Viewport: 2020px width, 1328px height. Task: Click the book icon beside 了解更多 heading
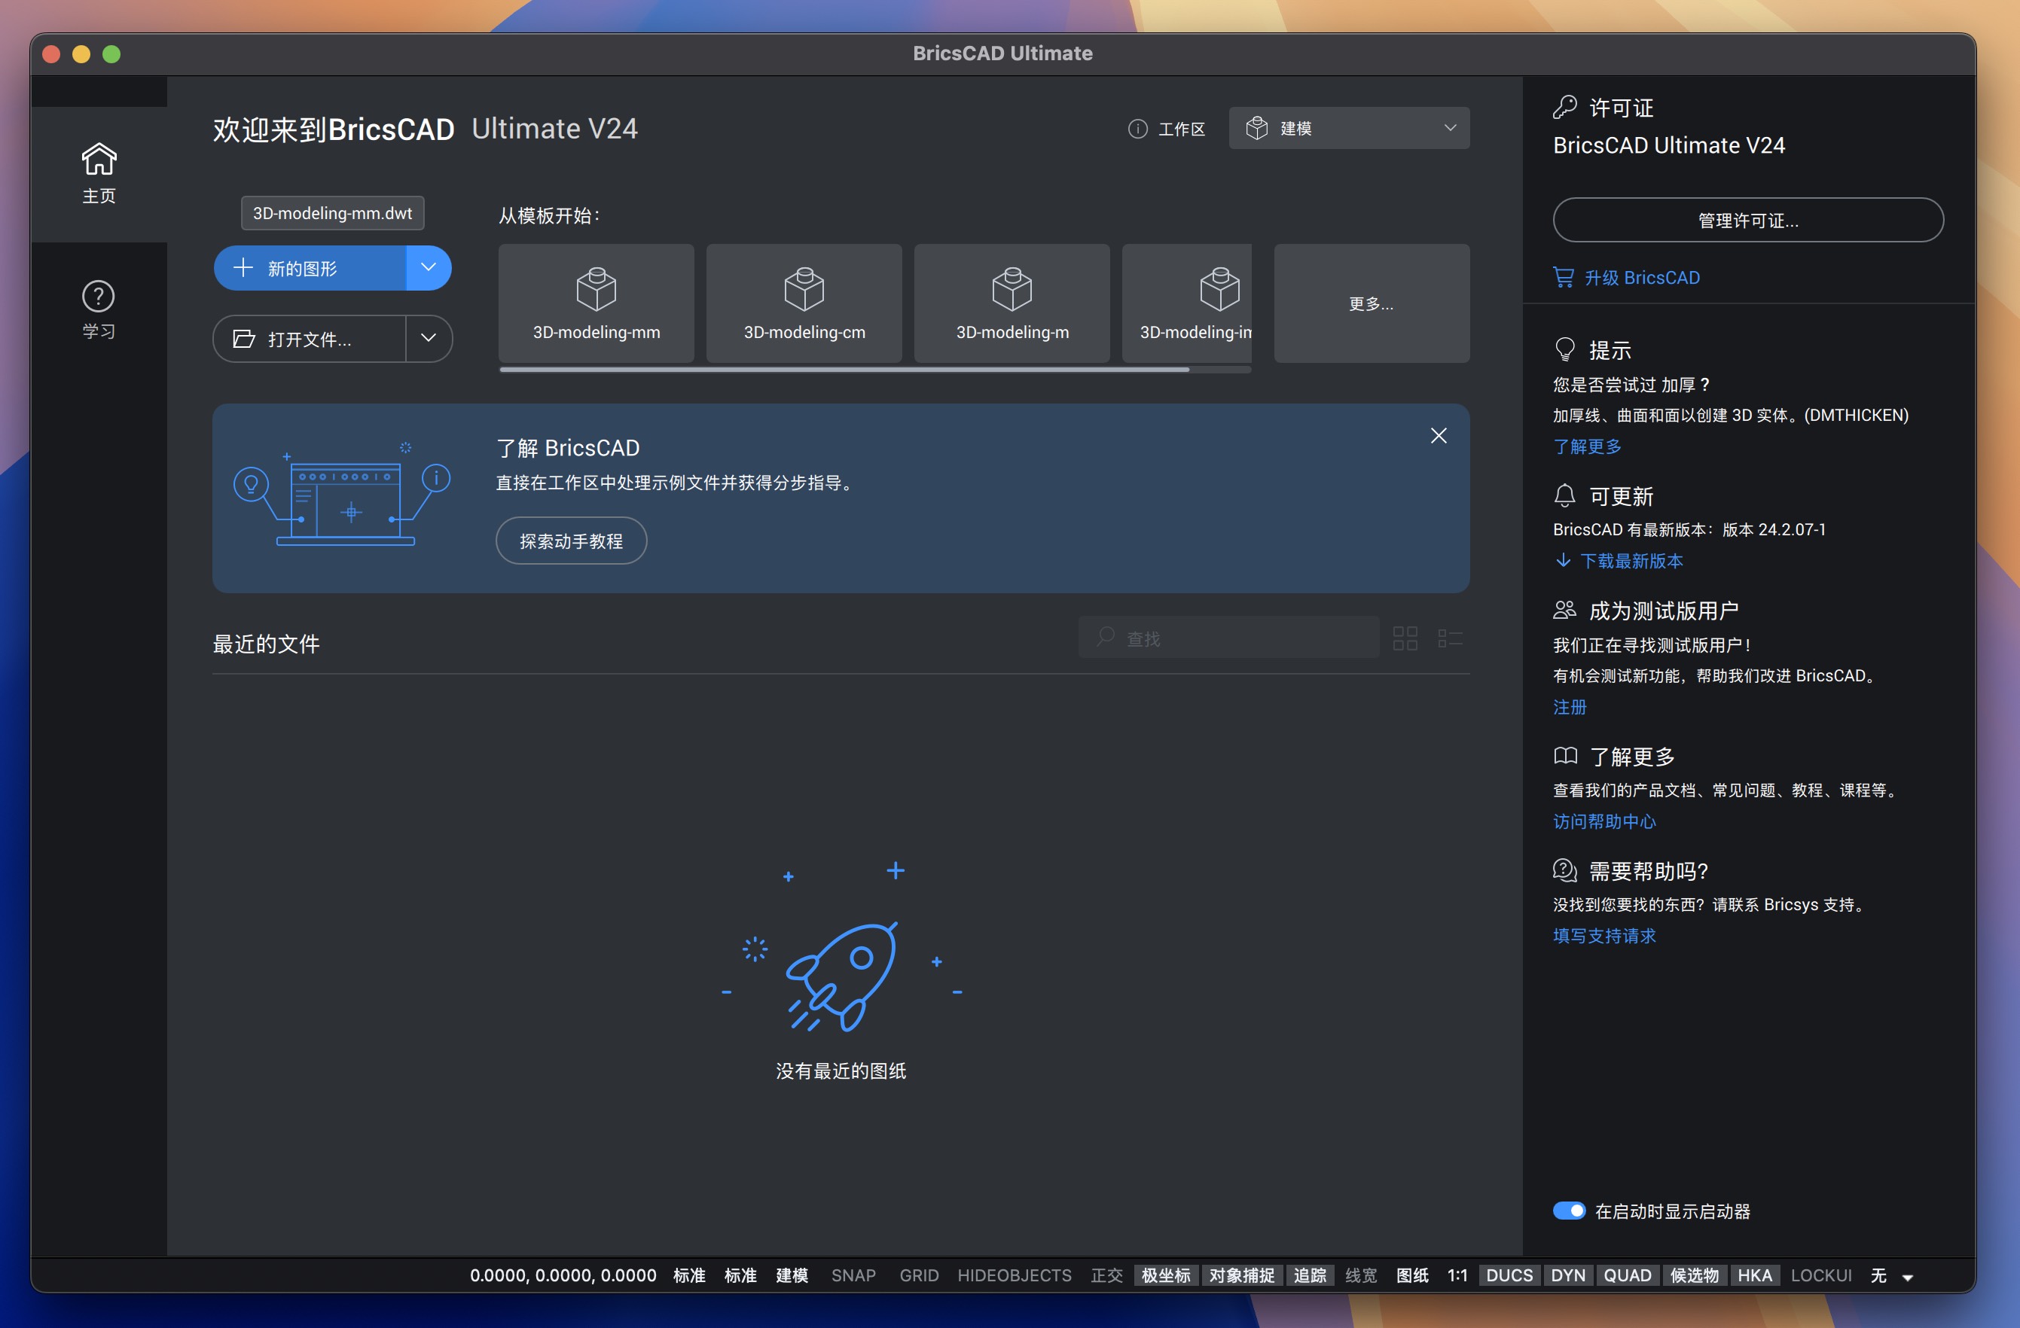1564,755
